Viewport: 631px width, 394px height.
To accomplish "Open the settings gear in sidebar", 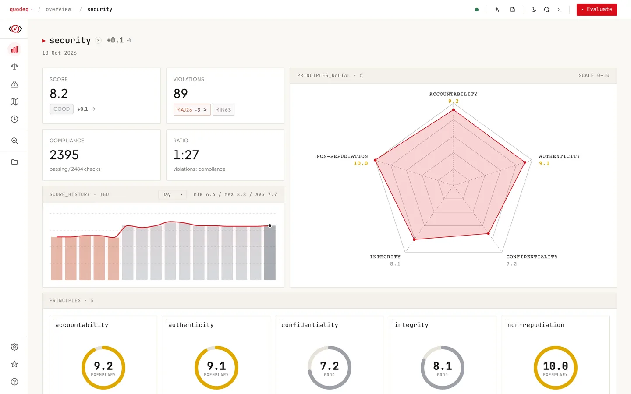I will tap(14, 347).
